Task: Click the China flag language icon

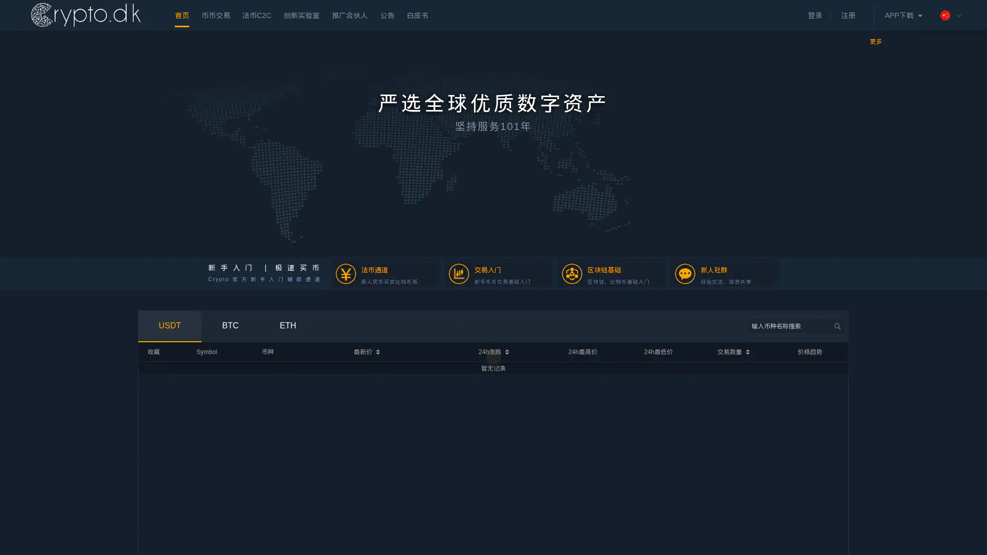Action: [x=945, y=15]
